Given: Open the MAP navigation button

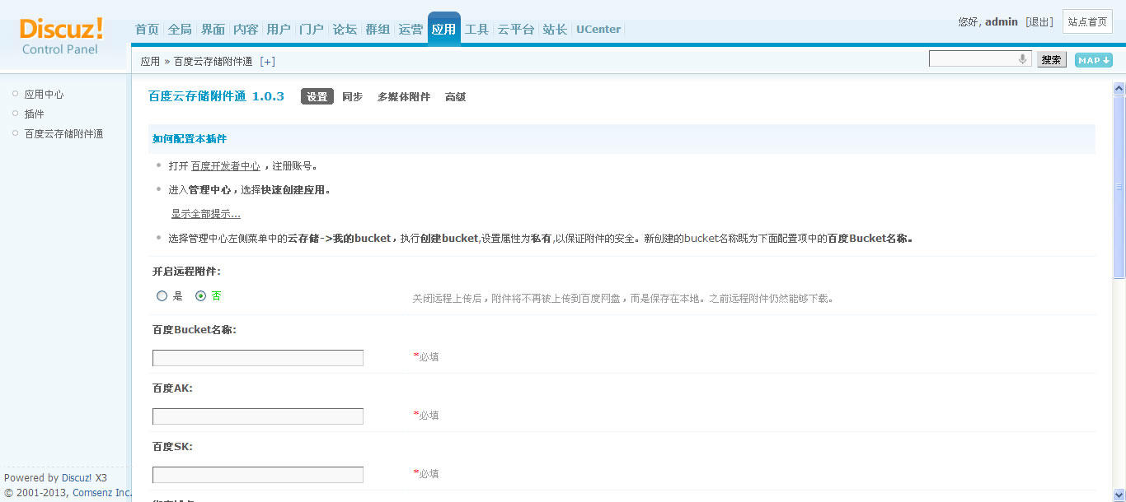Looking at the screenshot, I should 1094,60.
